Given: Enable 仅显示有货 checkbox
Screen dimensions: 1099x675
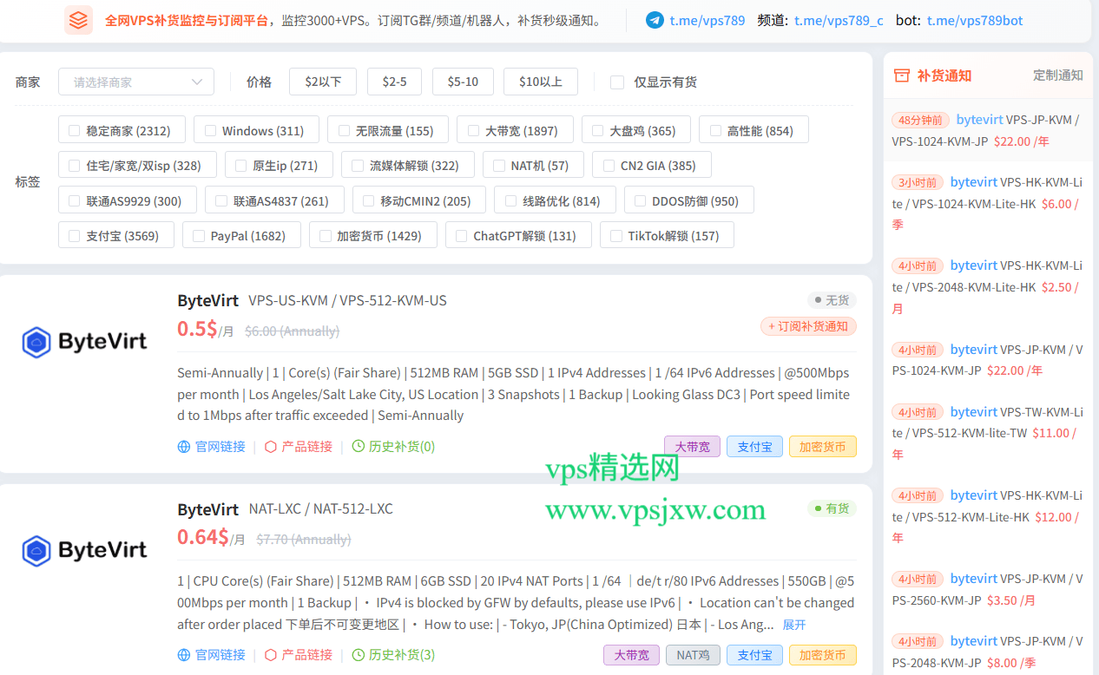Looking at the screenshot, I should tap(617, 82).
